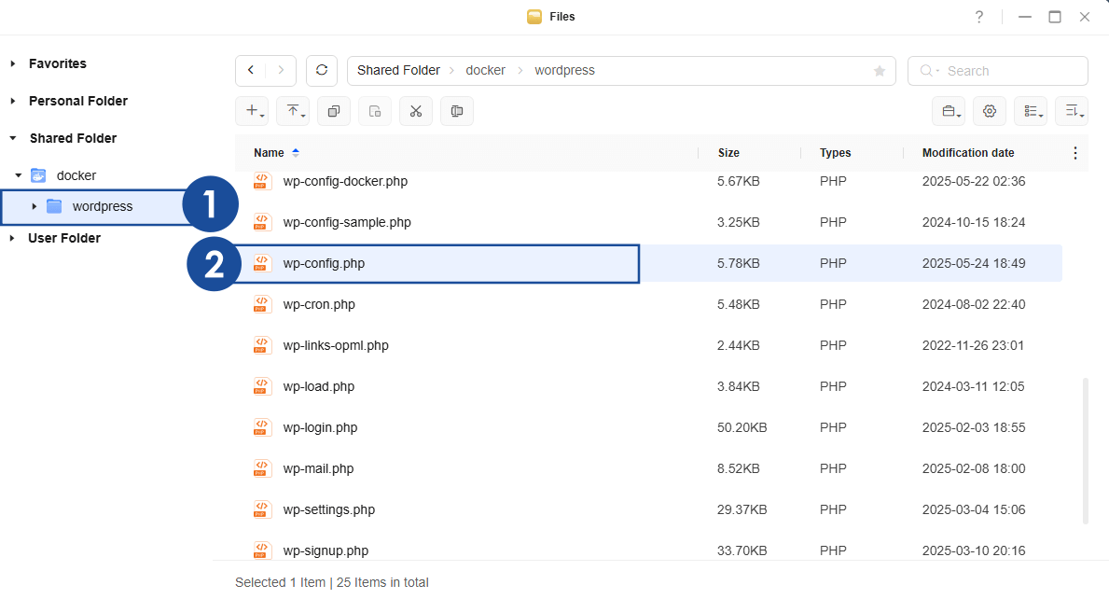Open the settings gear icon
The height and width of the screenshot is (599, 1109).
(990, 111)
